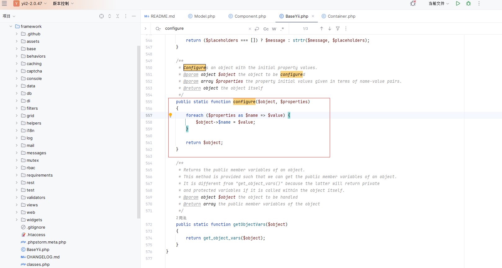Click the intention lightbulb at line 557
This screenshot has height=268, width=502.
pos(170,115)
